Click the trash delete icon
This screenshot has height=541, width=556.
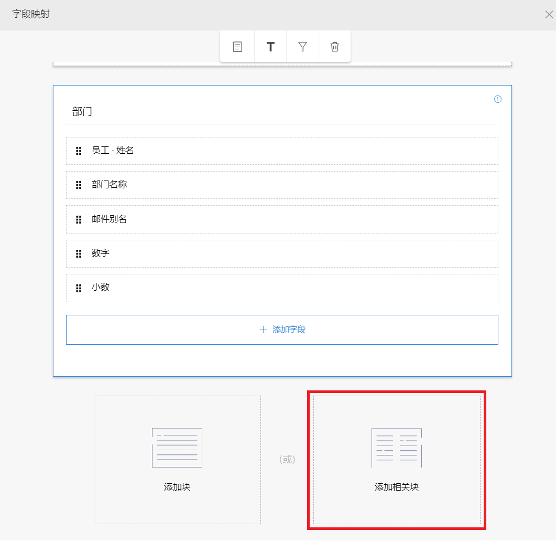pyautogui.click(x=335, y=47)
